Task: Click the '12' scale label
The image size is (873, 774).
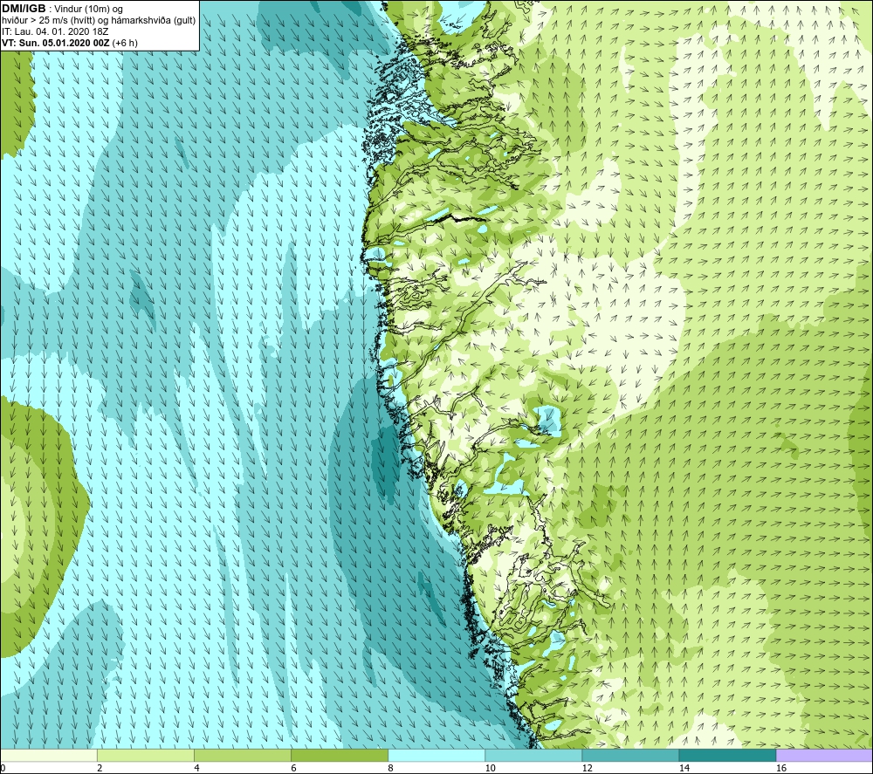Action: [x=587, y=768]
